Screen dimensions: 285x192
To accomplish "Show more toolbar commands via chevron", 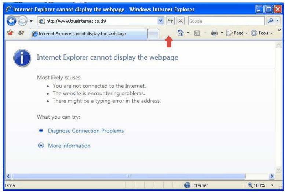I will tap(279, 30).
